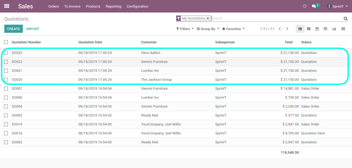Click the $ 9,705.00 total cell
The width and height of the screenshot is (352, 168).
click(x=290, y=133)
